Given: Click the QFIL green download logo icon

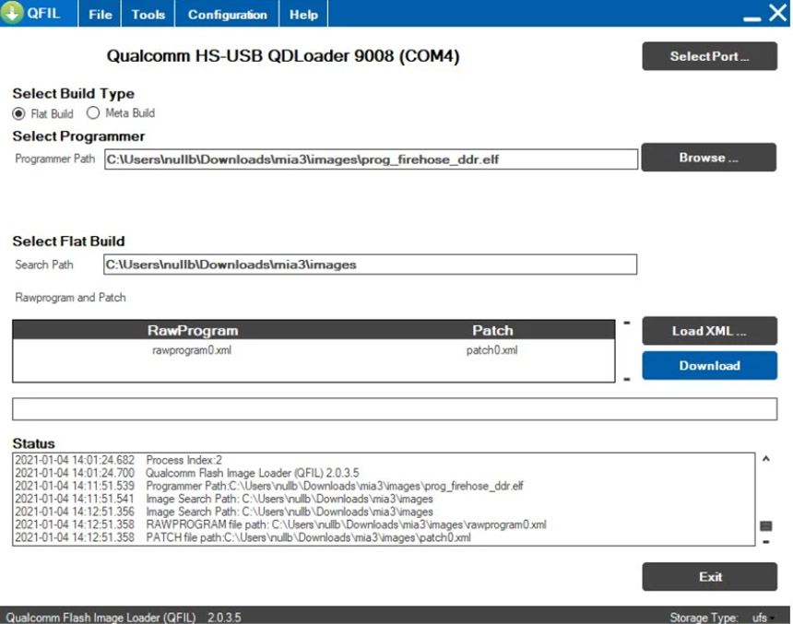Looking at the screenshot, I should pyautogui.click(x=12, y=14).
